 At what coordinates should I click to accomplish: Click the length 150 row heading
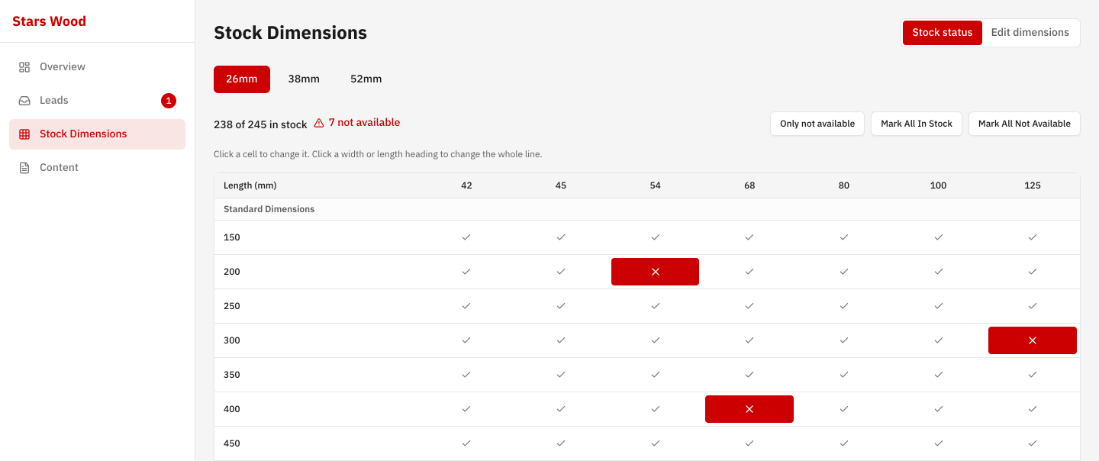click(x=232, y=237)
